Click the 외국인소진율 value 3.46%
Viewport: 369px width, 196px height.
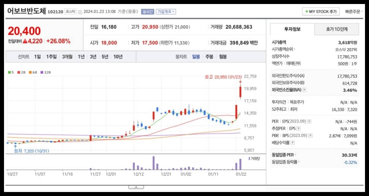pyautogui.click(x=350, y=90)
